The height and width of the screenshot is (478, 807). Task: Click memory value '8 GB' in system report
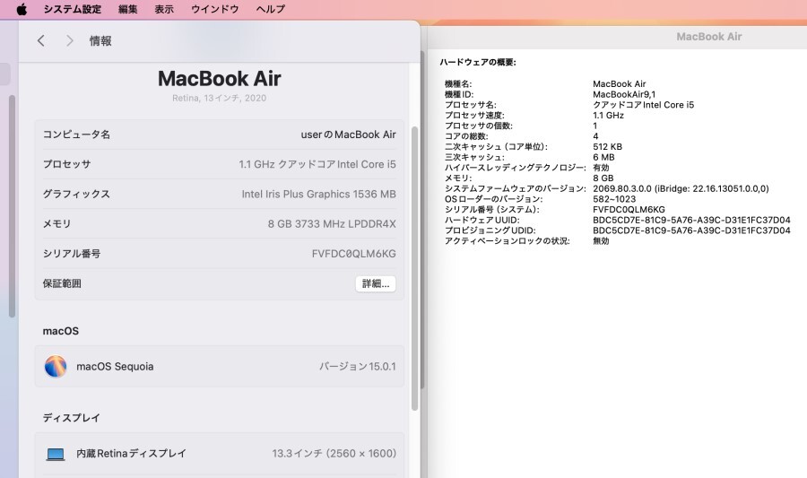point(603,178)
